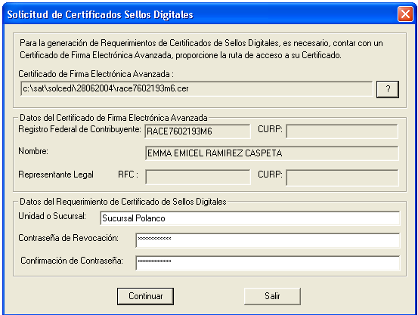
Task: Click the 'Nombre:' label
Action: (33, 151)
